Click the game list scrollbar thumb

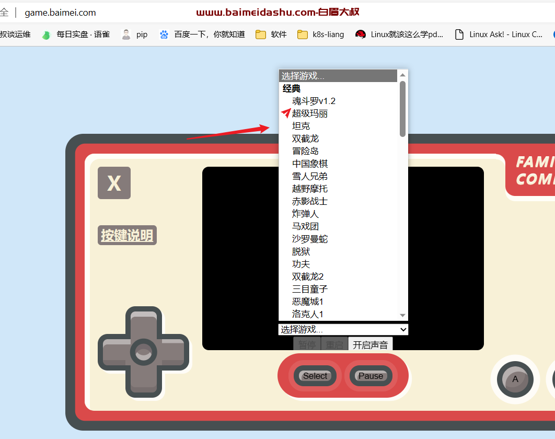(x=402, y=109)
